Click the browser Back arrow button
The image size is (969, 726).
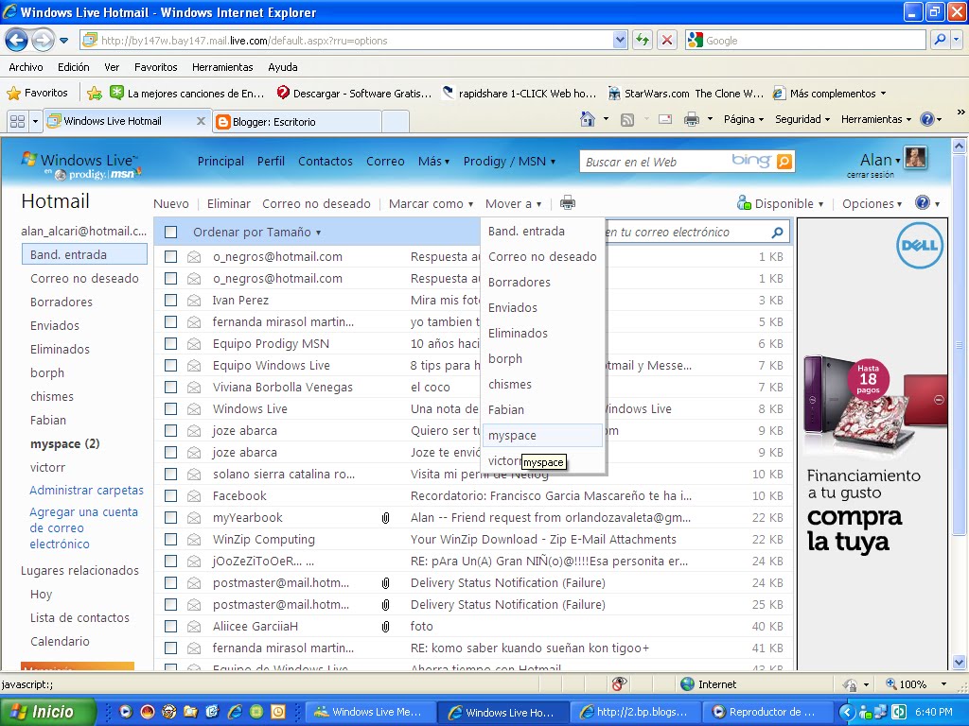click(x=16, y=41)
